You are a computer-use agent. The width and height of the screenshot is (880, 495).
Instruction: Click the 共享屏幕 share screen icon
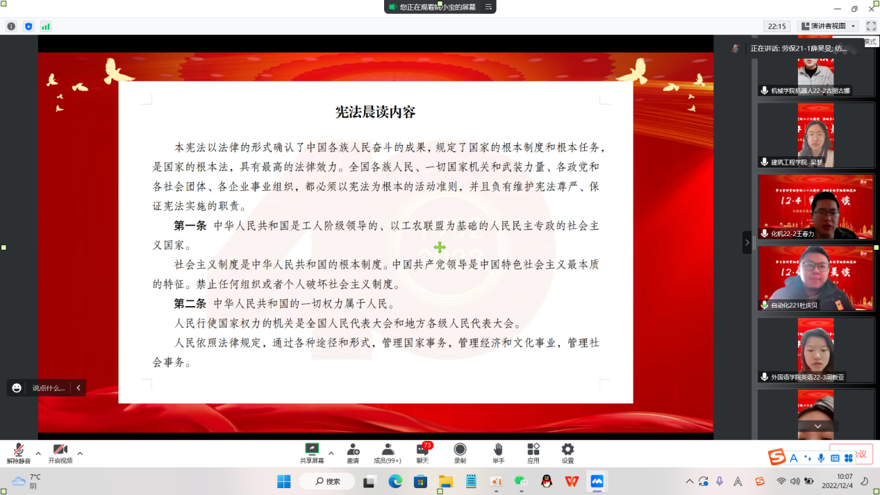[x=312, y=451]
